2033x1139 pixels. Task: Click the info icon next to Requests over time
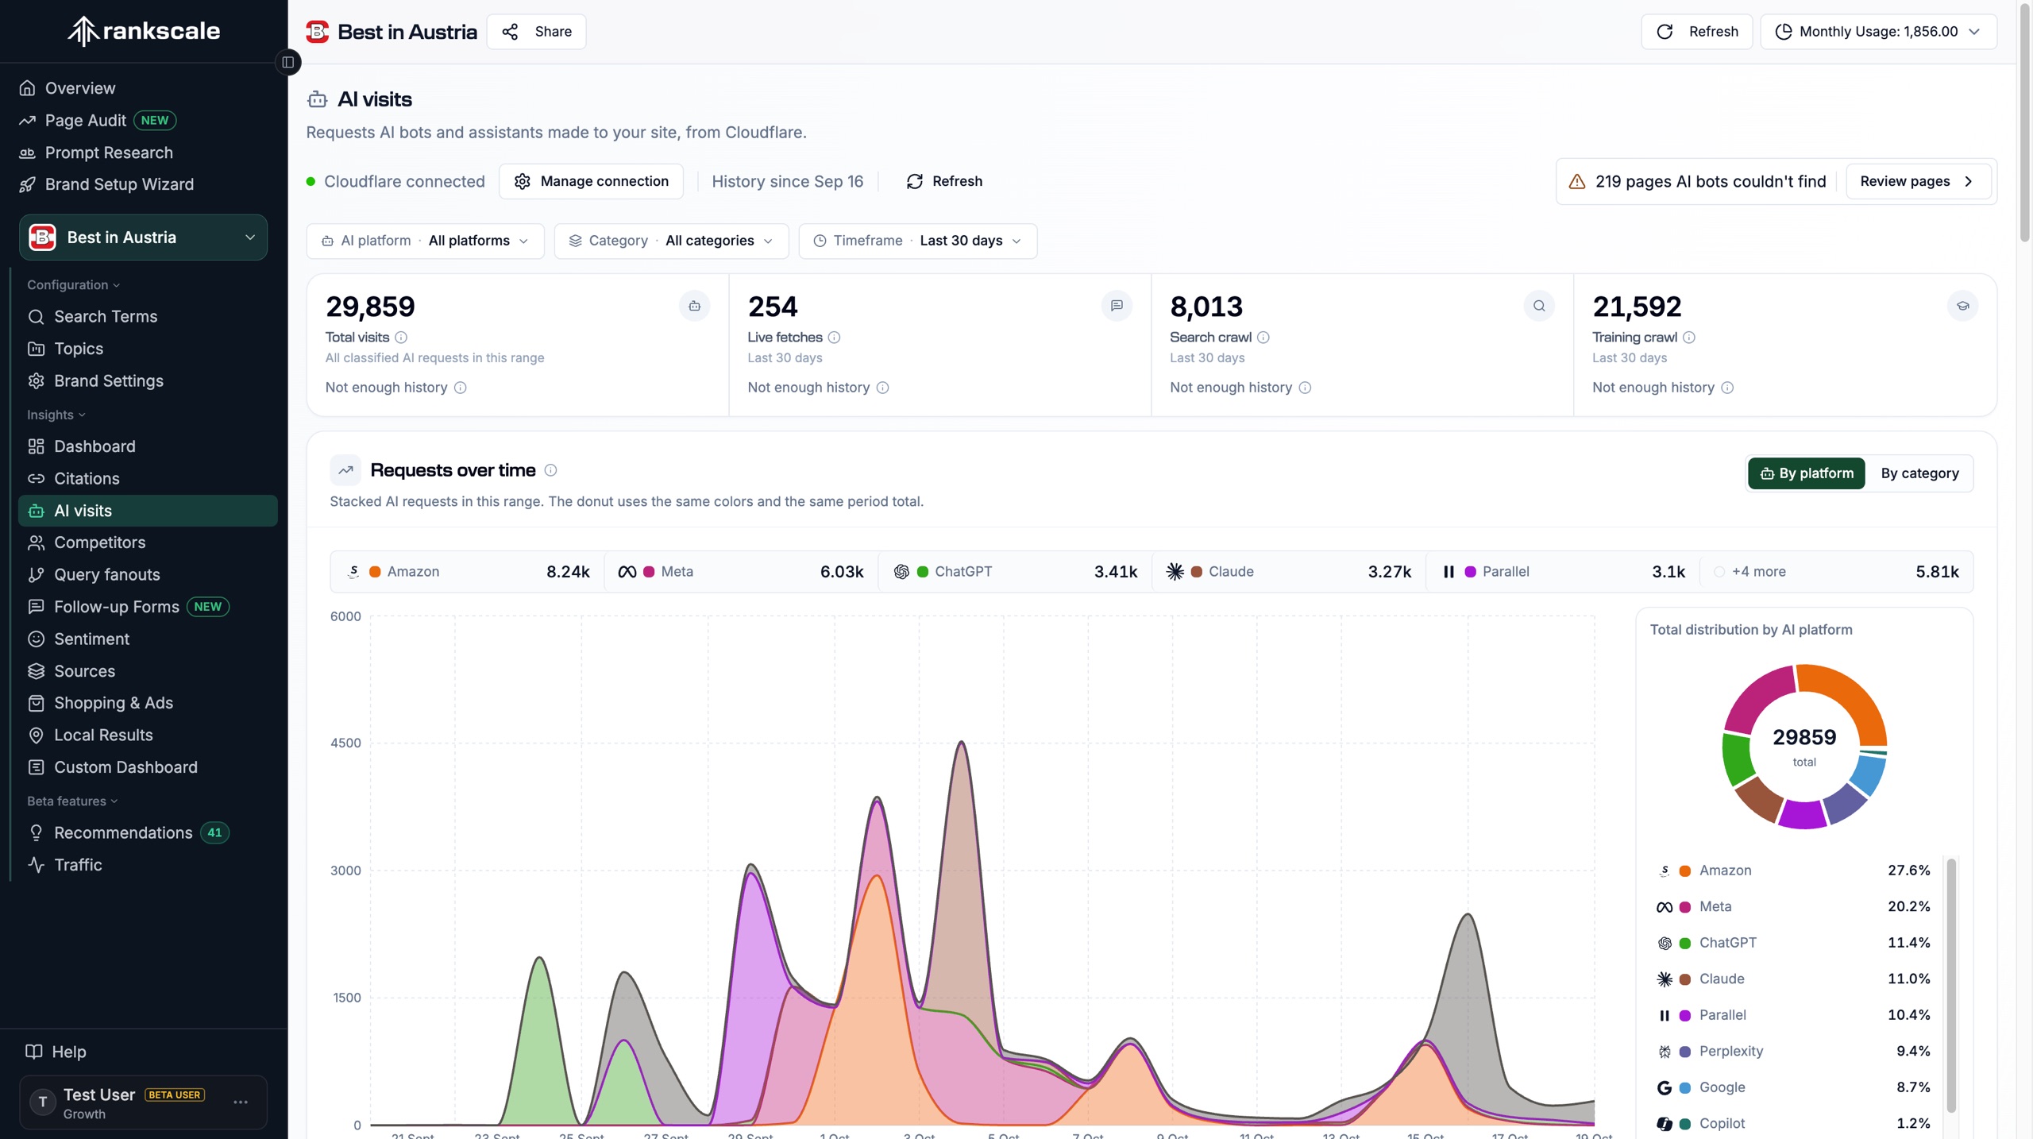click(x=550, y=470)
